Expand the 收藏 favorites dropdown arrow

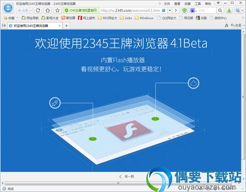(17, 18)
